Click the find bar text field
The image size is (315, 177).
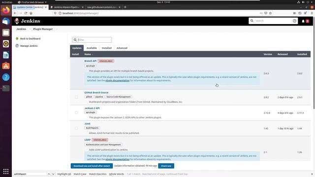(30, 174)
